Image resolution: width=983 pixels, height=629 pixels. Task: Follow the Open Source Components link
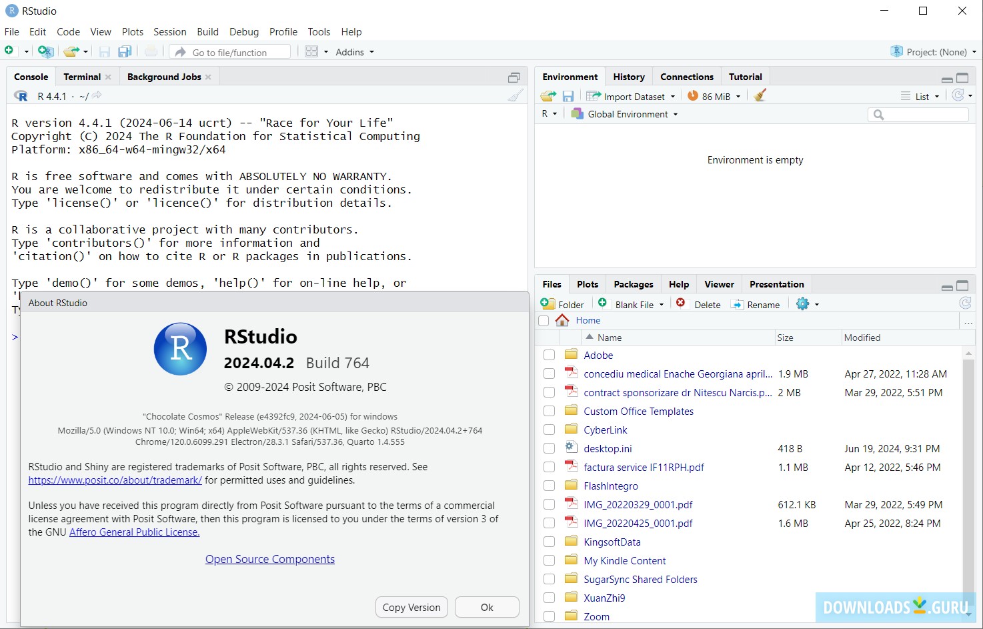[x=269, y=559]
